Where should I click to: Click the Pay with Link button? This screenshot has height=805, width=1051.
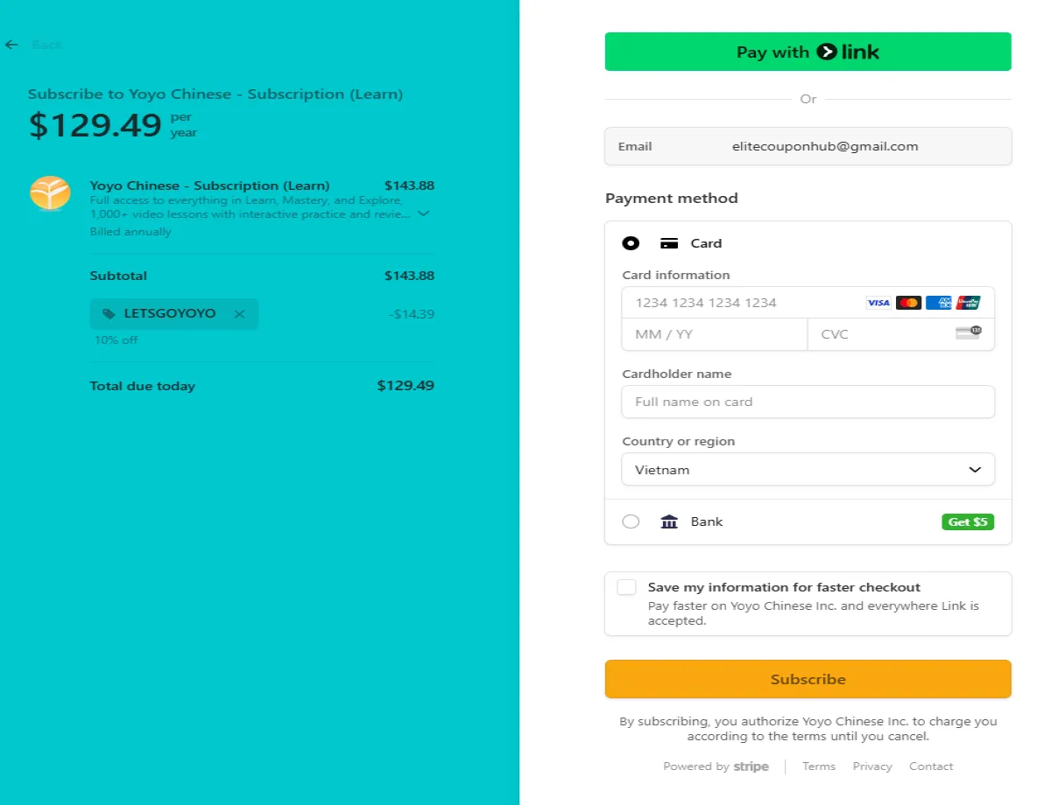(x=808, y=52)
